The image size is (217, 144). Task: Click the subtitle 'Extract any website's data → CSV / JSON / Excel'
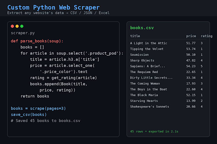click(x=58, y=13)
